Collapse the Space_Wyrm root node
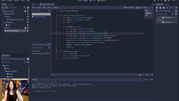This screenshot has width=179, height=101. [3, 11]
